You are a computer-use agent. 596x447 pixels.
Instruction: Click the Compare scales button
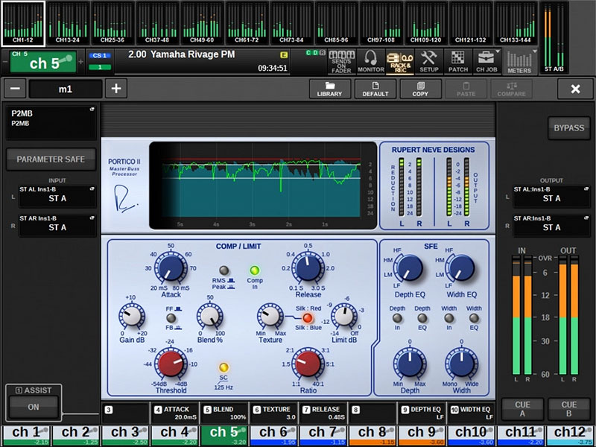pyautogui.click(x=512, y=89)
